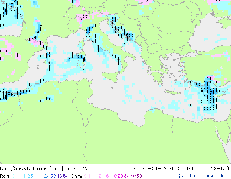This screenshot has height=179, width=231.
Task: Select the Rain legend value 1
Action: 24,176
